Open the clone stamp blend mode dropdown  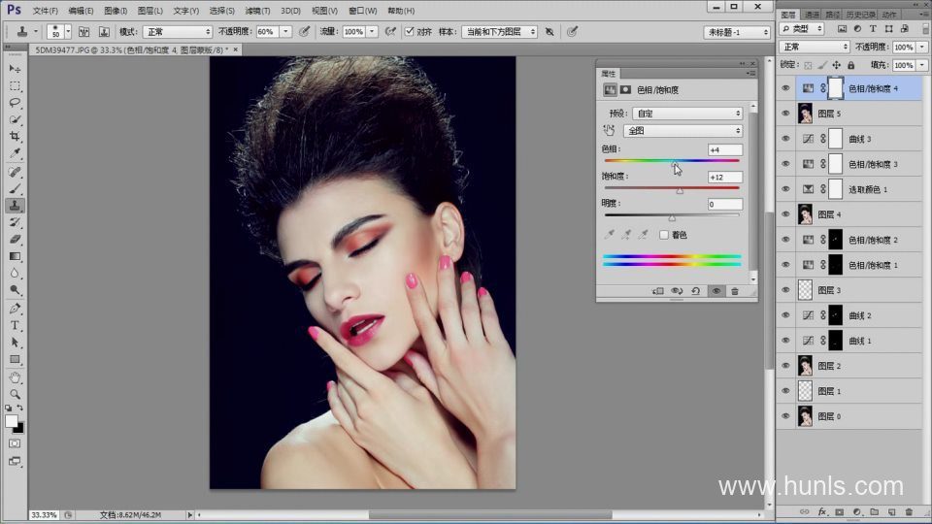pos(177,31)
